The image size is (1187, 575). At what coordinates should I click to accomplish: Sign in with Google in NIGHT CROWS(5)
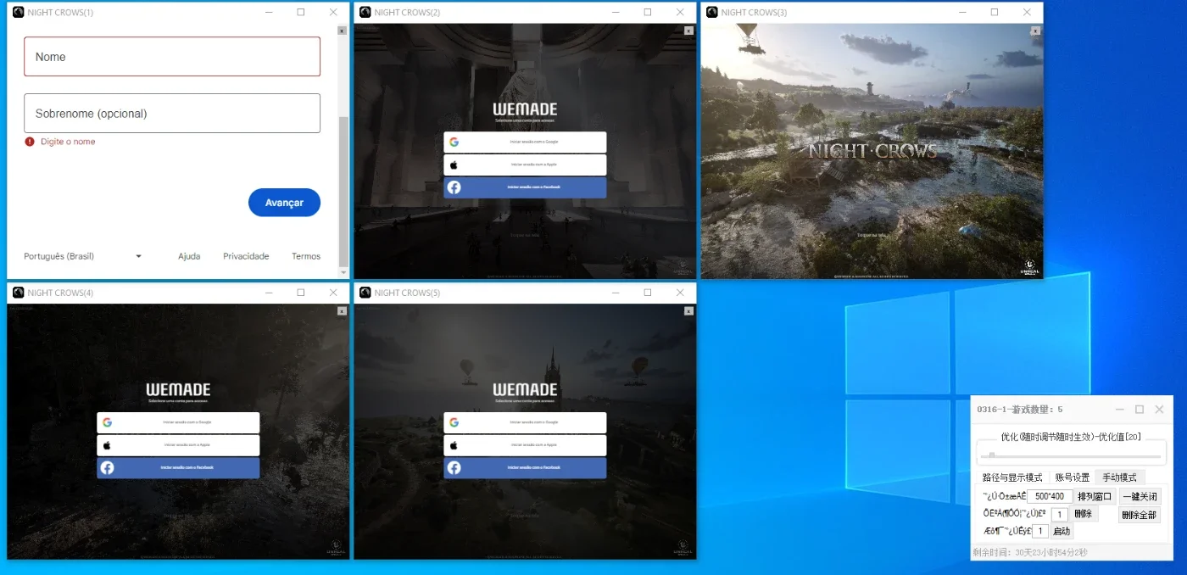(x=525, y=422)
